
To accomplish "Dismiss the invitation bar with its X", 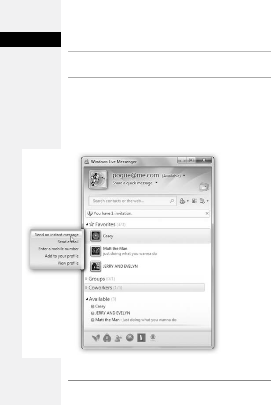I will pyautogui.click(x=207, y=213).
